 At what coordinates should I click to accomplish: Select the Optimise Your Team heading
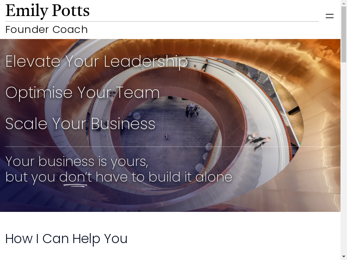[x=82, y=93]
